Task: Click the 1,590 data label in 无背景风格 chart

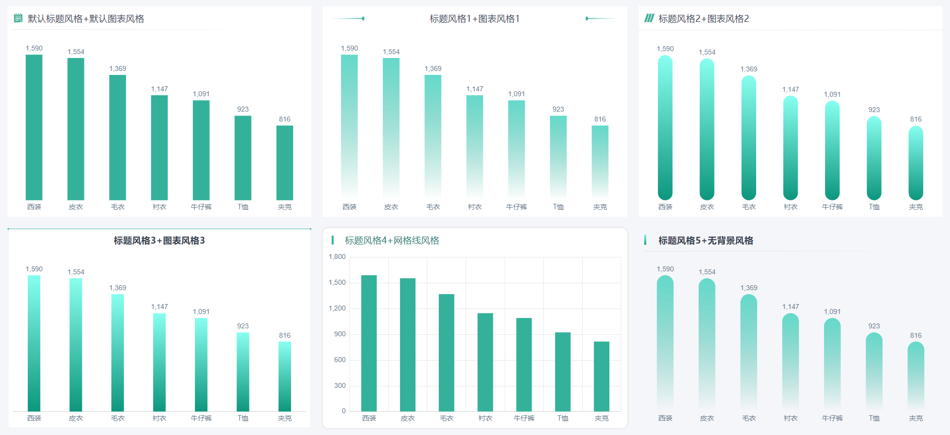Action: 665,269
